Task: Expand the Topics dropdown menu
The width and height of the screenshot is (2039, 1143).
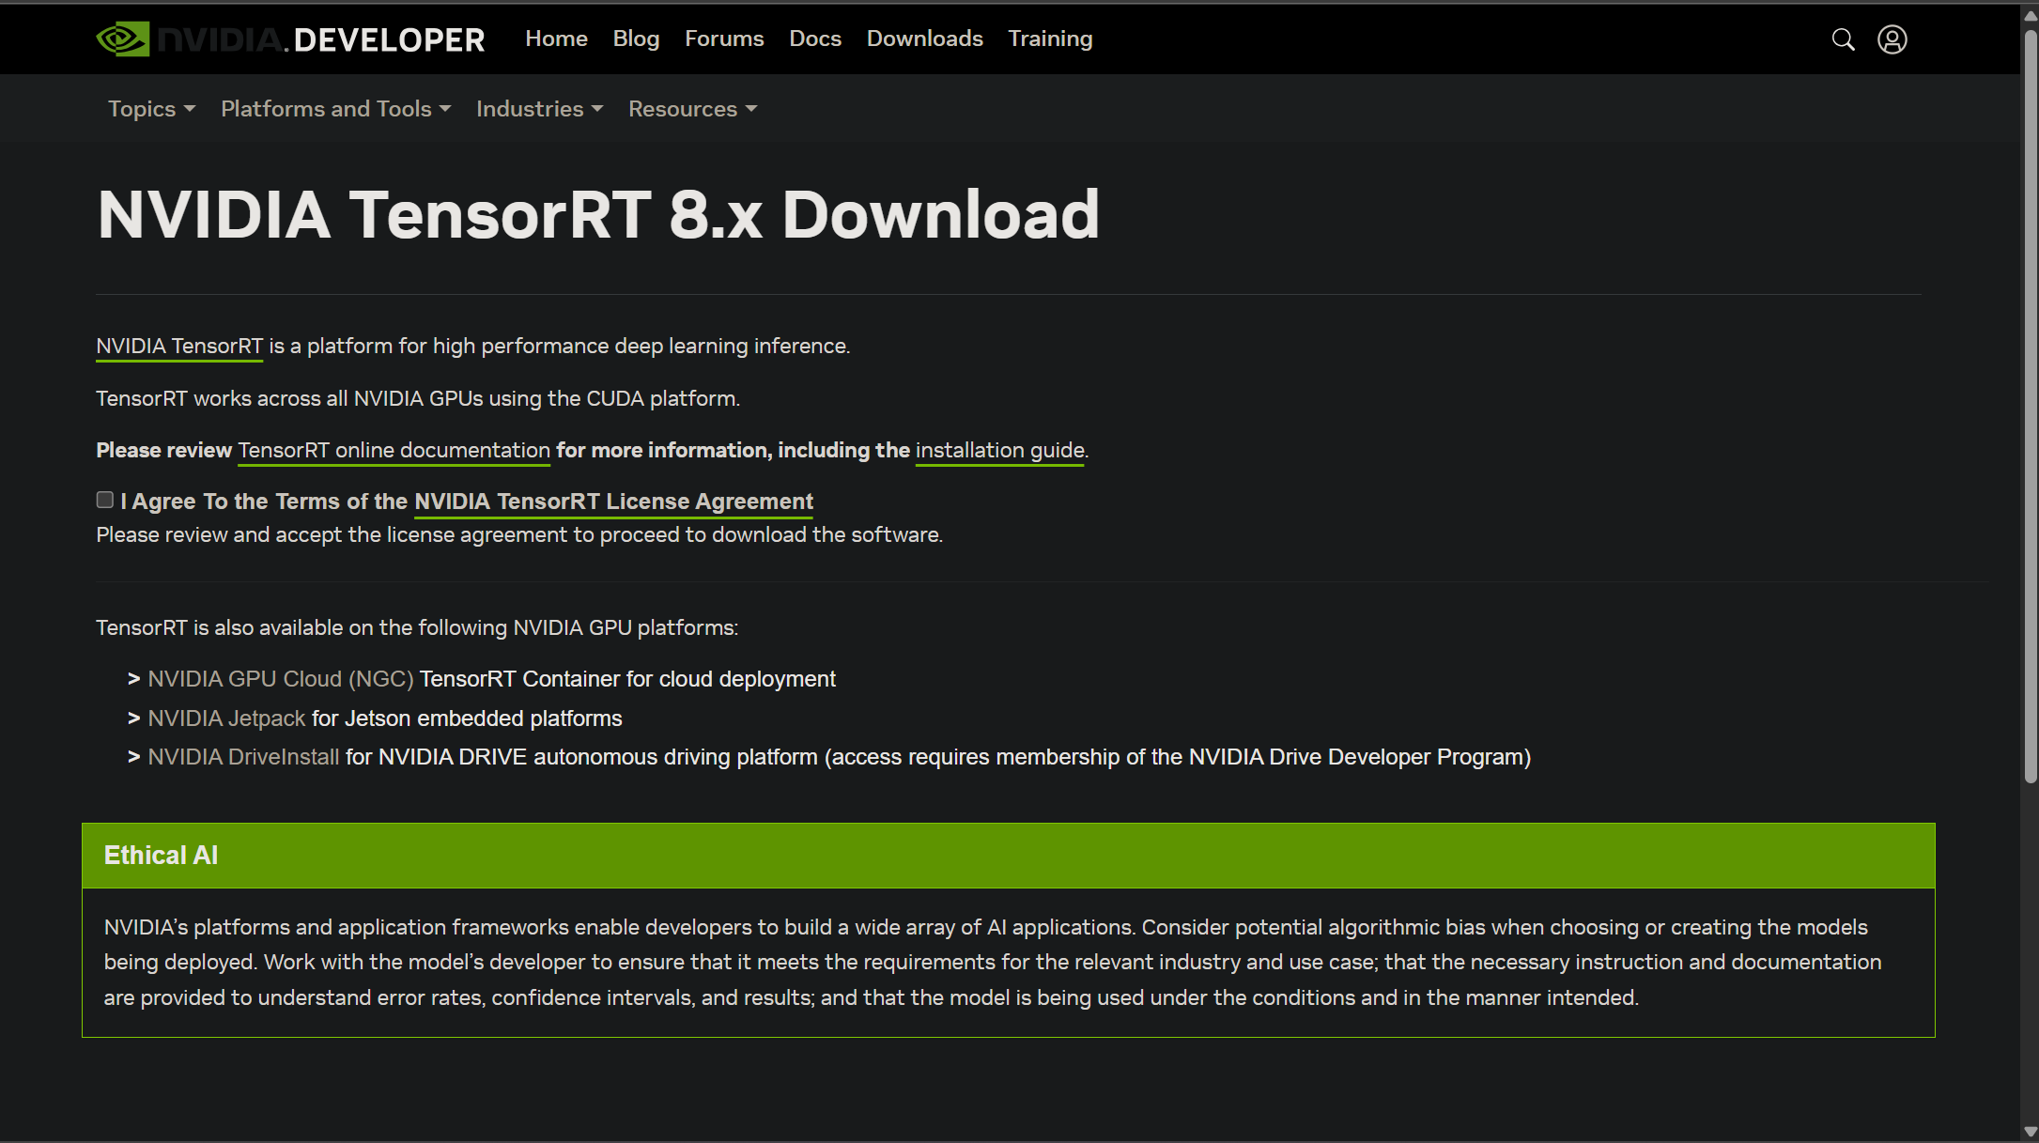Action: 151,109
